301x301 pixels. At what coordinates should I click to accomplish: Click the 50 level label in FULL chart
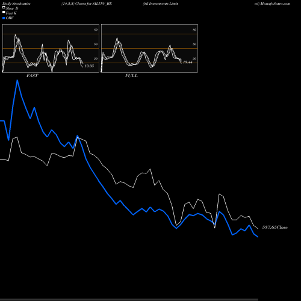click(194, 44)
